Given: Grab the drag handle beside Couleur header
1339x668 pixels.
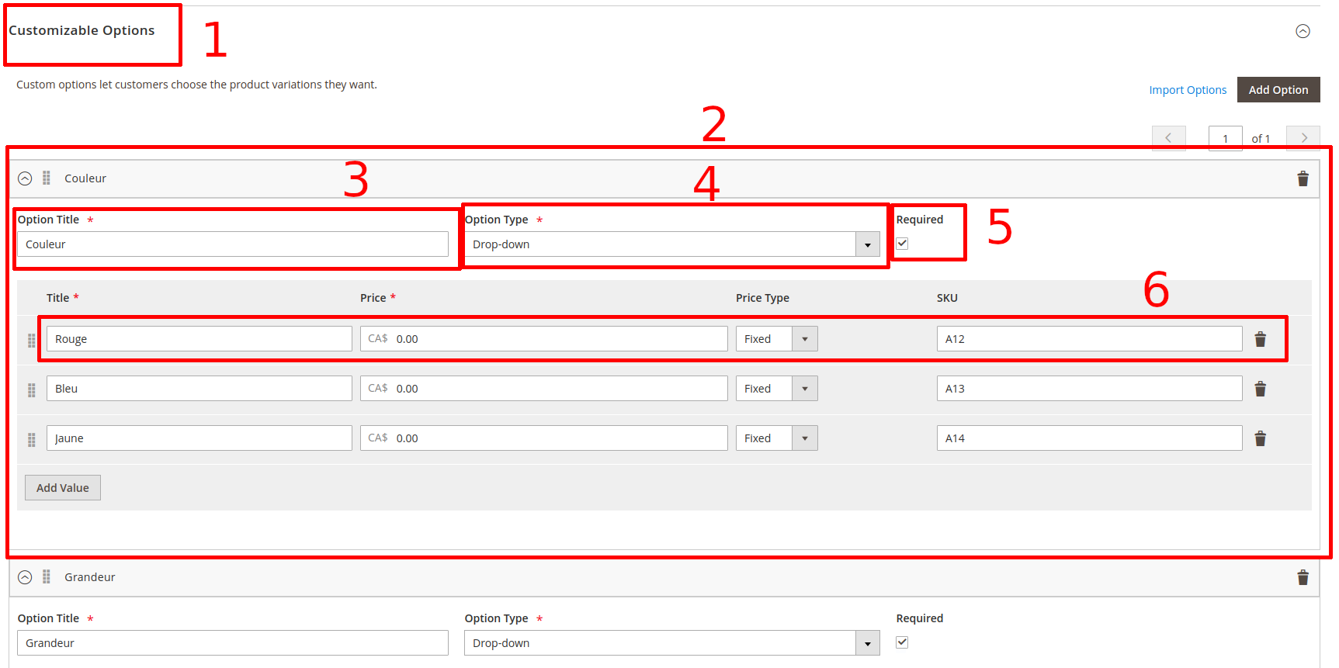Looking at the screenshot, I should (x=47, y=178).
